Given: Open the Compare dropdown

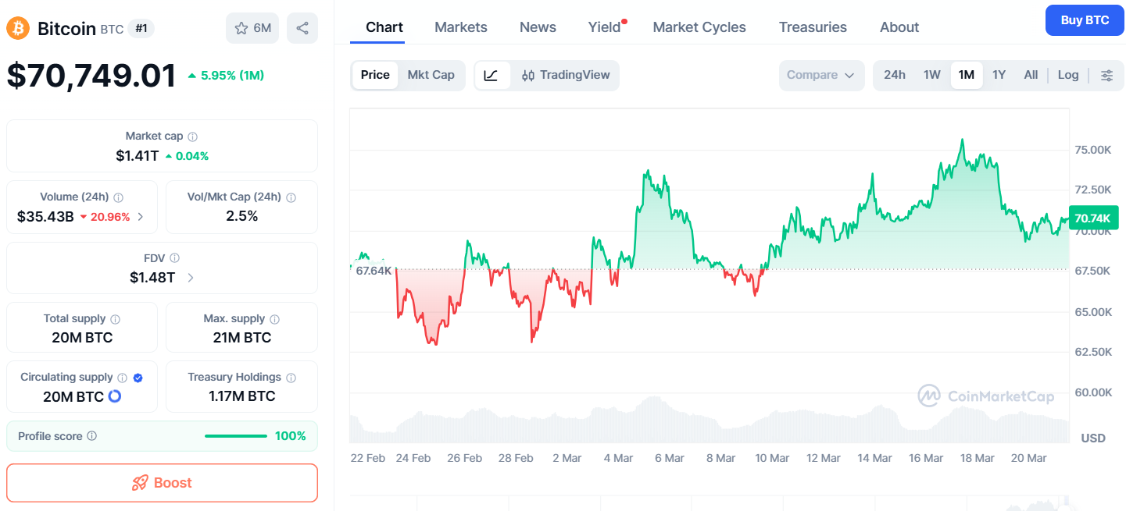Looking at the screenshot, I should (x=821, y=76).
